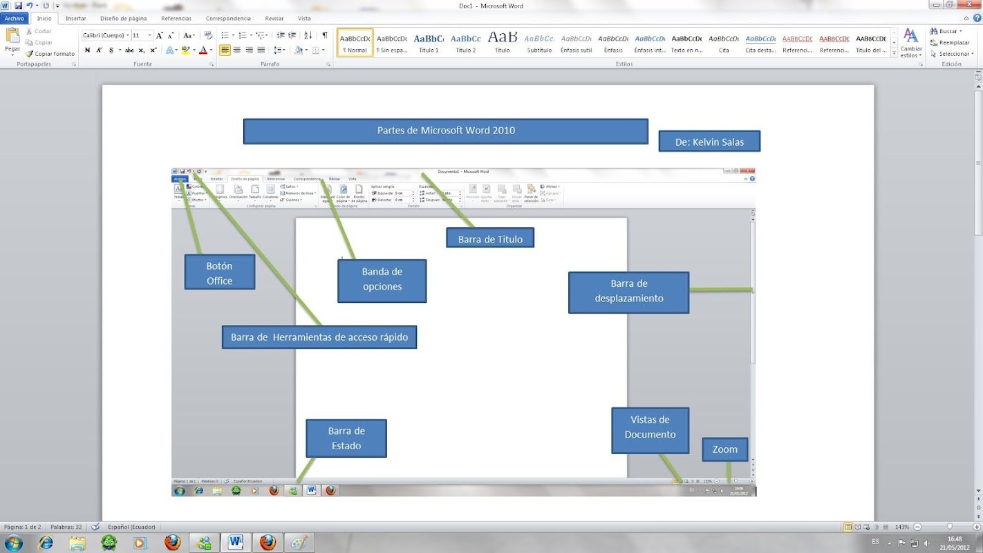
Task: Toggle strikethrough (abc) formatting
Action: coord(129,50)
